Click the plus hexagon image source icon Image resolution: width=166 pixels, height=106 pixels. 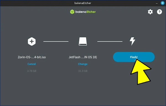(32, 41)
